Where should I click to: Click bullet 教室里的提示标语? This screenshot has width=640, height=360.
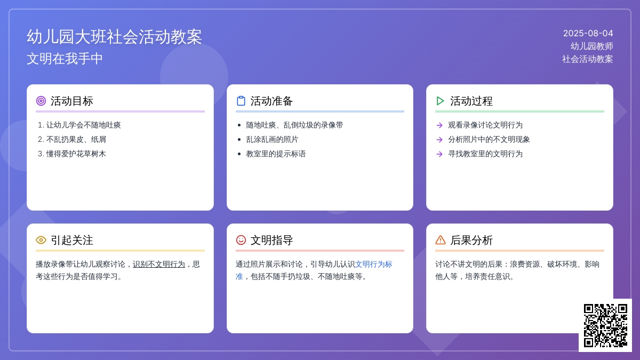coord(276,154)
